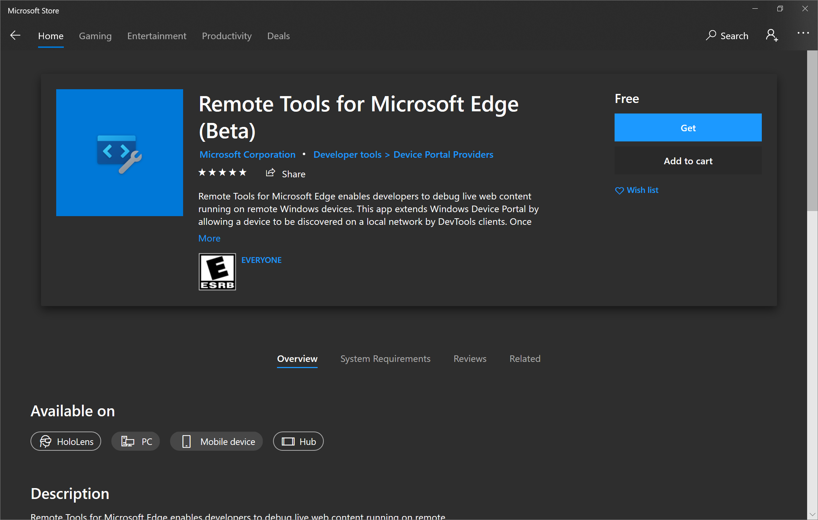The height and width of the screenshot is (520, 818).
Task: Click the Related tab
Action: [x=524, y=358]
